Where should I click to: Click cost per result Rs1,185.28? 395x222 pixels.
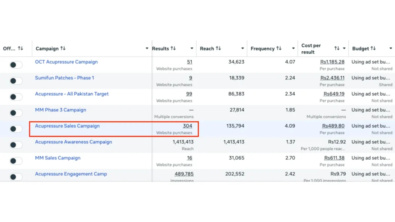[x=332, y=62]
